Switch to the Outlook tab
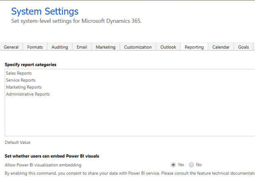Viewport: 255px width, 189px height. (x=168, y=47)
